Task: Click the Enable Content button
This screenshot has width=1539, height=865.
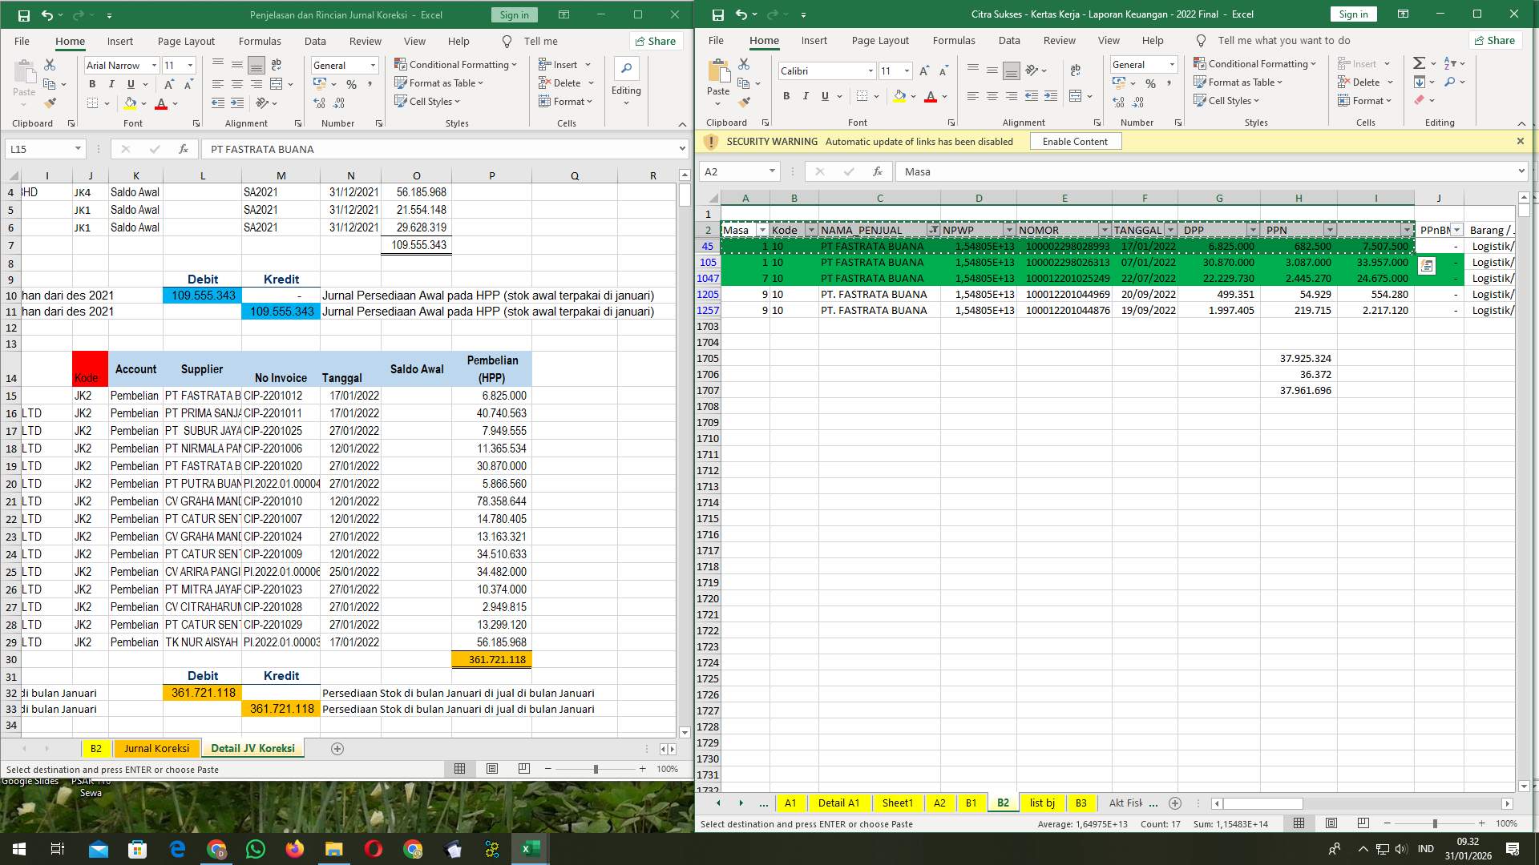Action: click(1075, 141)
